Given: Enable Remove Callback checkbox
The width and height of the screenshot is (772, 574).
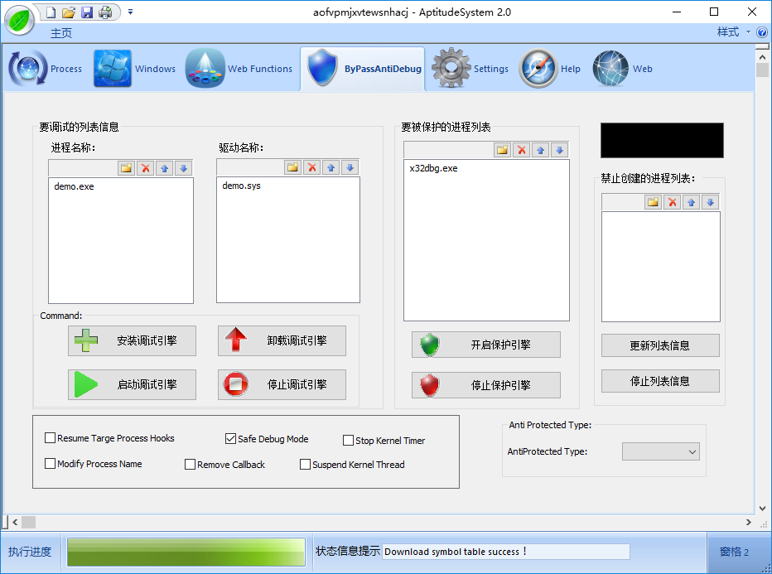Looking at the screenshot, I should point(190,464).
